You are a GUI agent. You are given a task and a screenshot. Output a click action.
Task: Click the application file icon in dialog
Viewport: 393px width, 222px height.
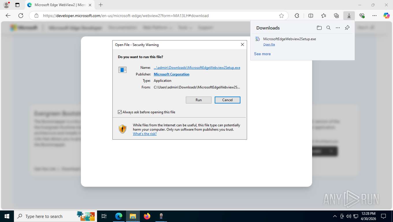[123, 70]
